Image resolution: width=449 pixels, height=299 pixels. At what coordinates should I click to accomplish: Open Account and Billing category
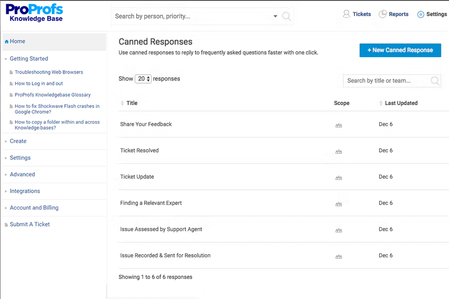tap(34, 208)
